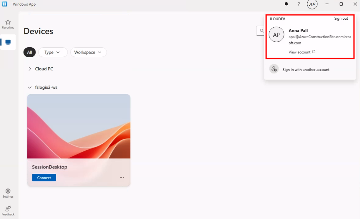Select the Devices monitor icon in sidebar
Screen dimensions: 360x219
click(x=8, y=42)
